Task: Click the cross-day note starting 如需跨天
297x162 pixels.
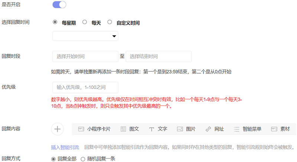Action: click(141, 72)
